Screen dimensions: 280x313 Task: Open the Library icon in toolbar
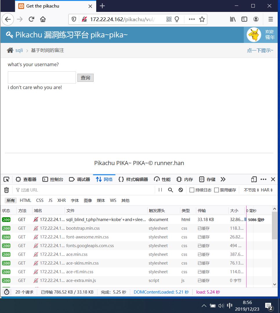pos(233,19)
